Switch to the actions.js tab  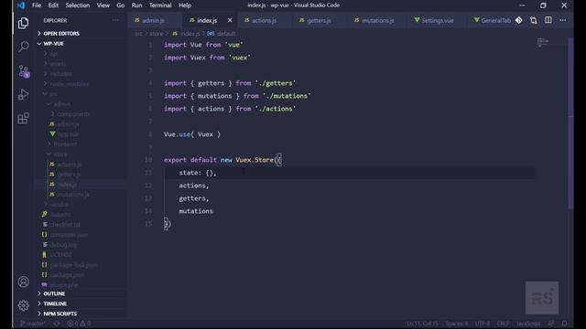tap(264, 20)
